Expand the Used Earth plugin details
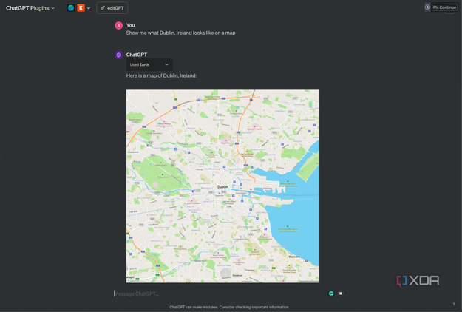462x312 pixels. (x=149, y=64)
